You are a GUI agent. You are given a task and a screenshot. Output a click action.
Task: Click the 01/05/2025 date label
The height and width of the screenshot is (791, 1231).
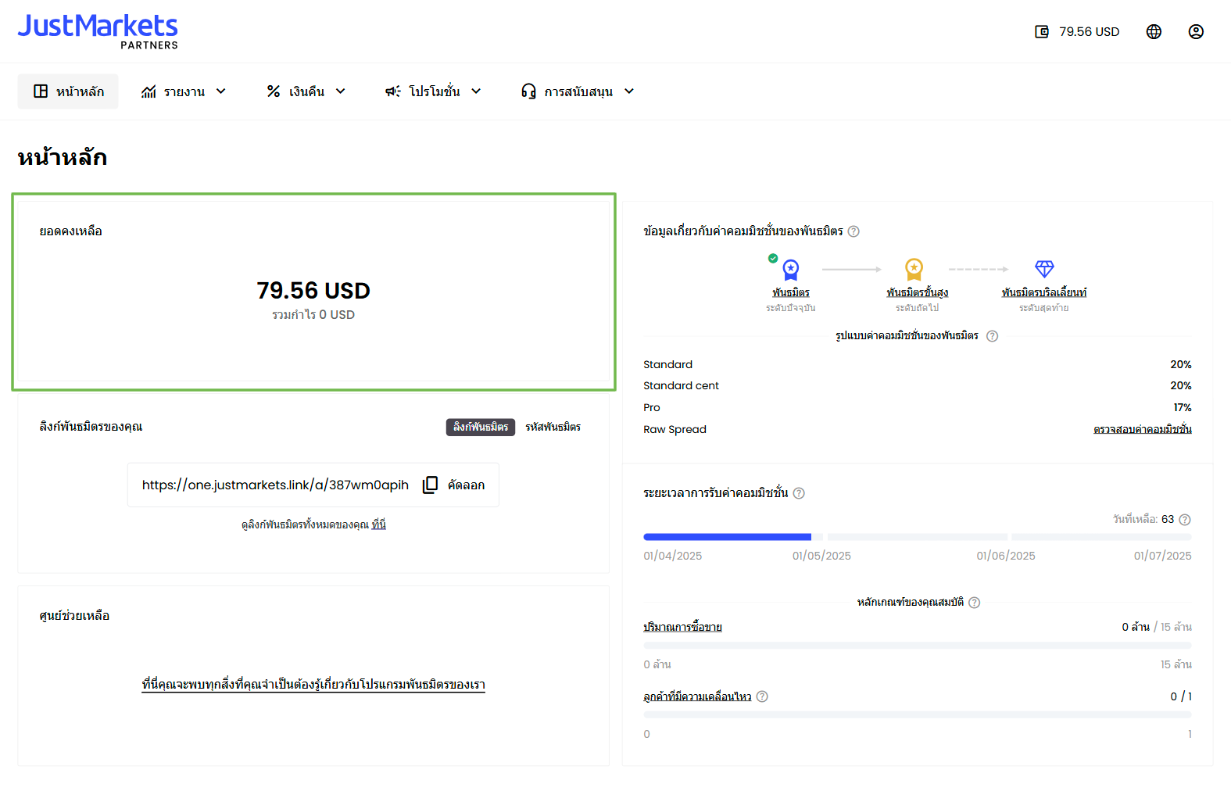pos(821,556)
